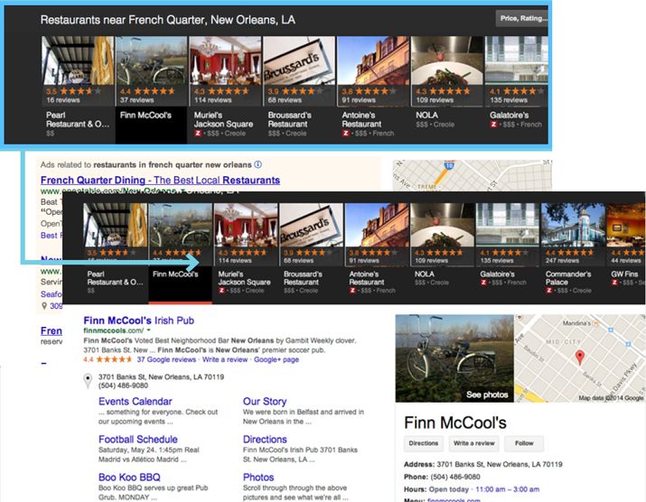Click the info icon beside the Ads label
The height and width of the screenshot is (502, 646).
pos(258,164)
